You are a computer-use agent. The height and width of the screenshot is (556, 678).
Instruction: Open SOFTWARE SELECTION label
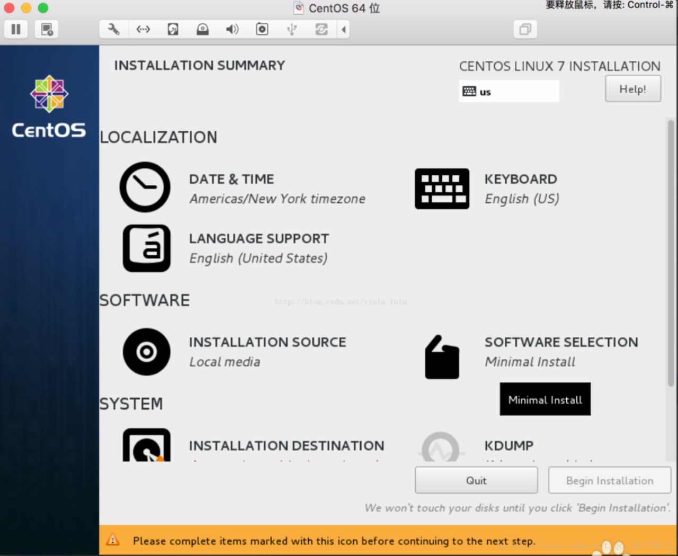(x=561, y=342)
